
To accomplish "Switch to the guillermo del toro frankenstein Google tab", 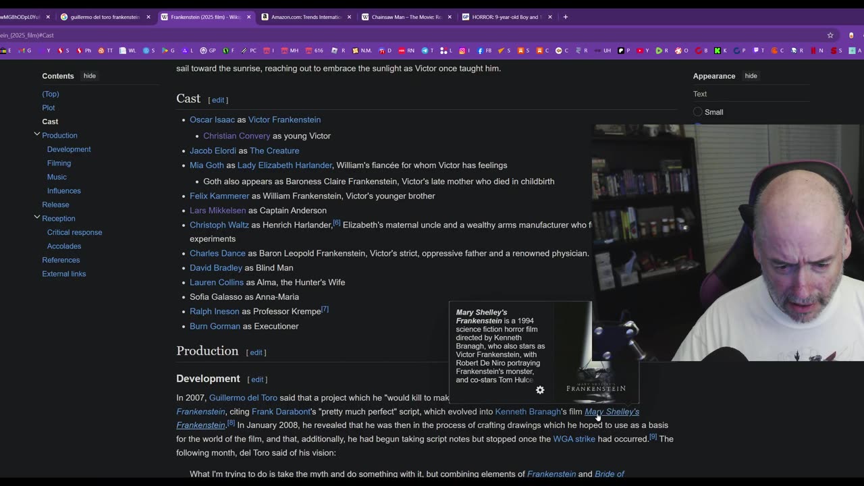I will tap(105, 17).
